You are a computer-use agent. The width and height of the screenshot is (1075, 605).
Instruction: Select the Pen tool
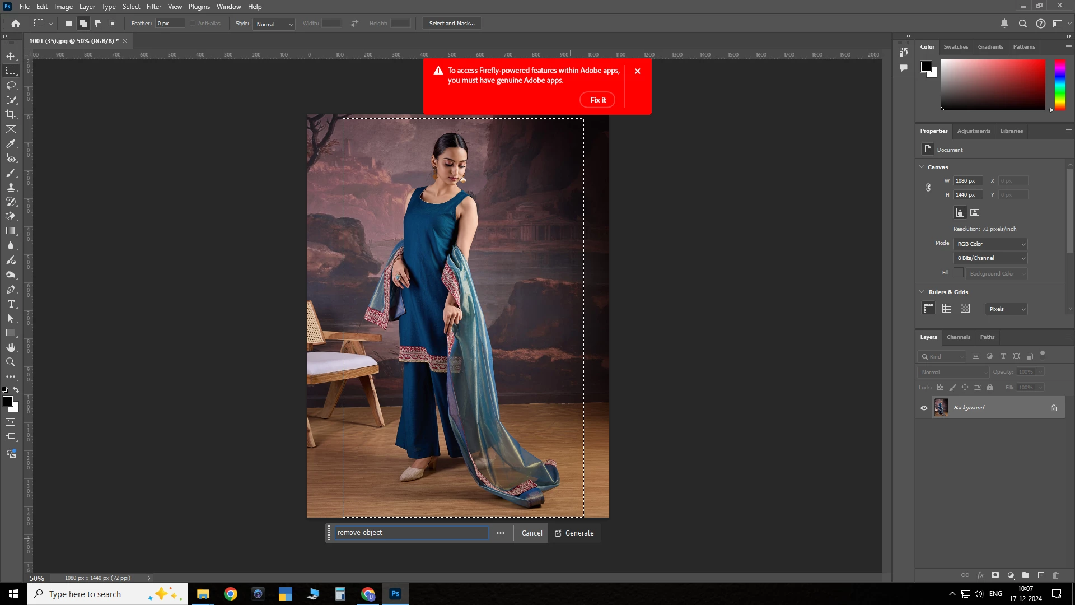tap(11, 289)
